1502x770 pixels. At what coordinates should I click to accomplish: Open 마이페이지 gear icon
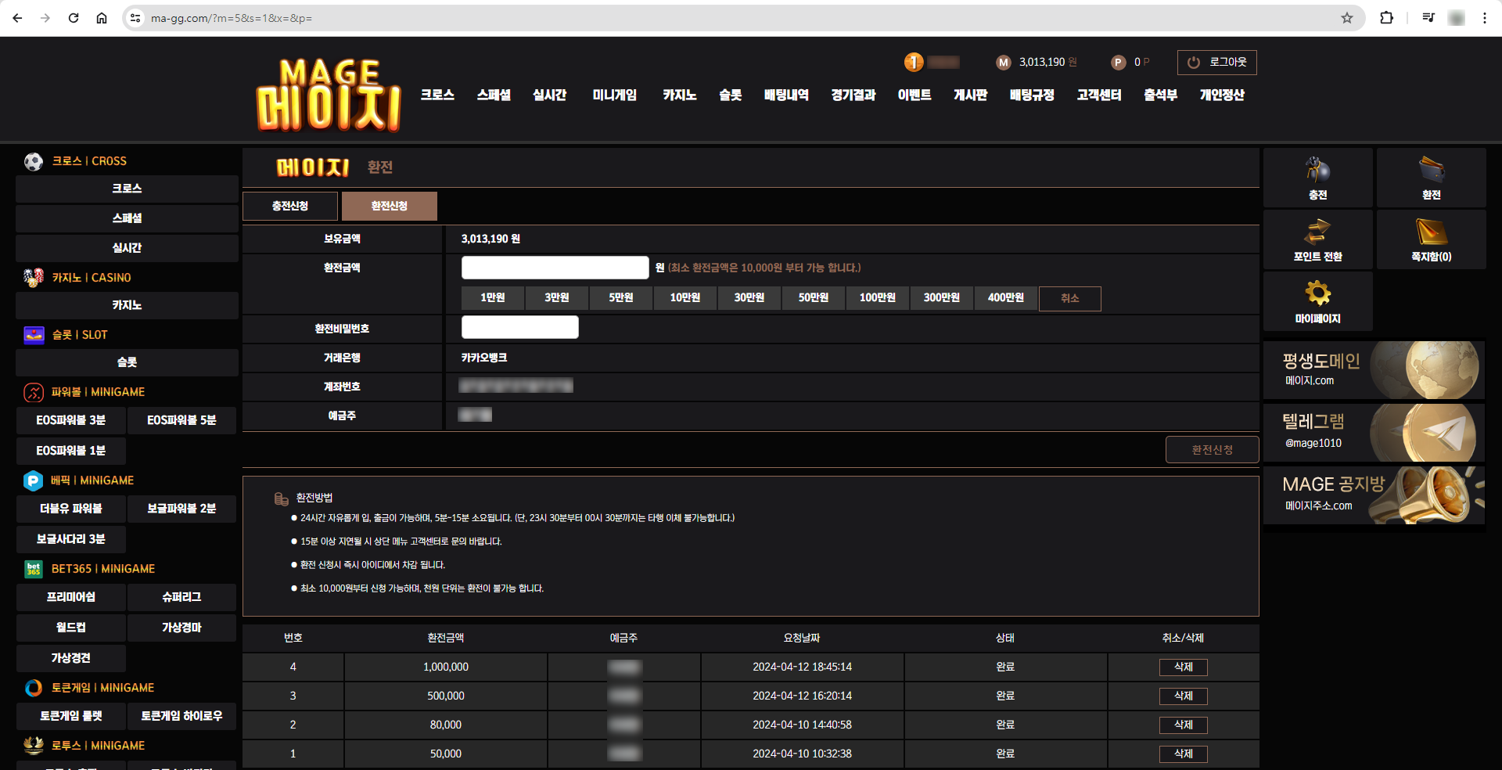tap(1318, 293)
